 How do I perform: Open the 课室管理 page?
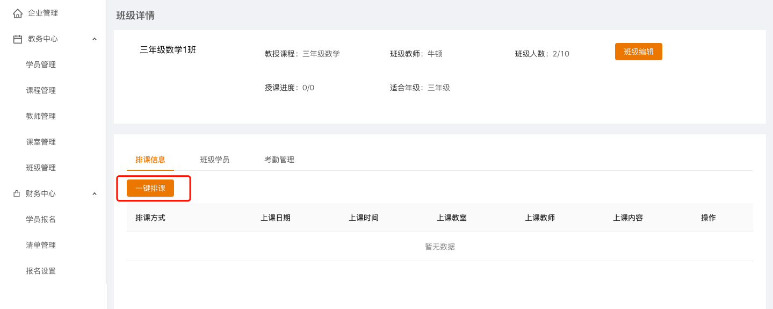pos(41,142)
